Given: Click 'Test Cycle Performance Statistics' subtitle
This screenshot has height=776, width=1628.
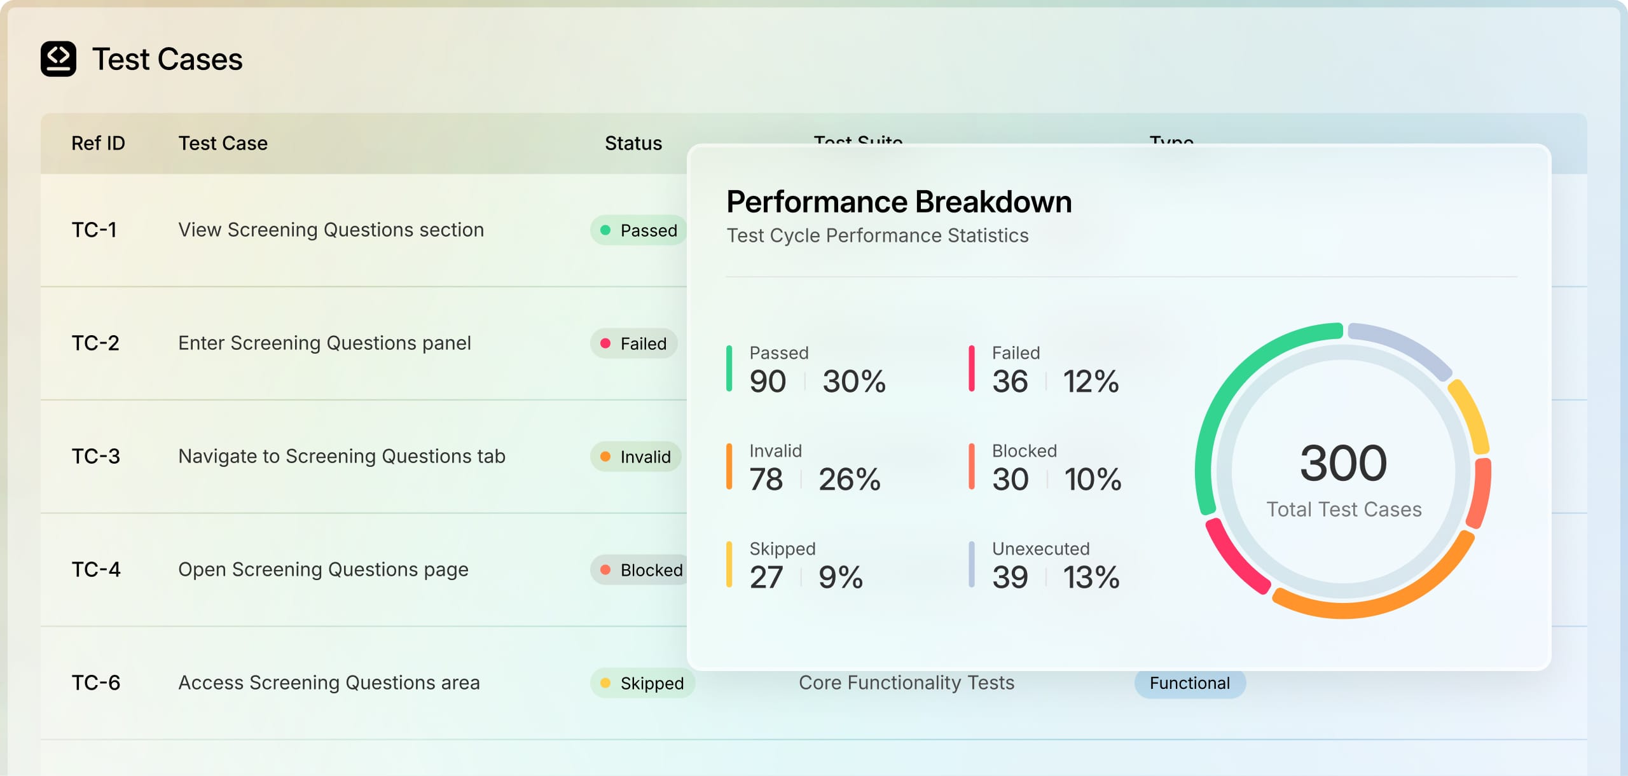Looking at the screenshot, I should point(878,235).
